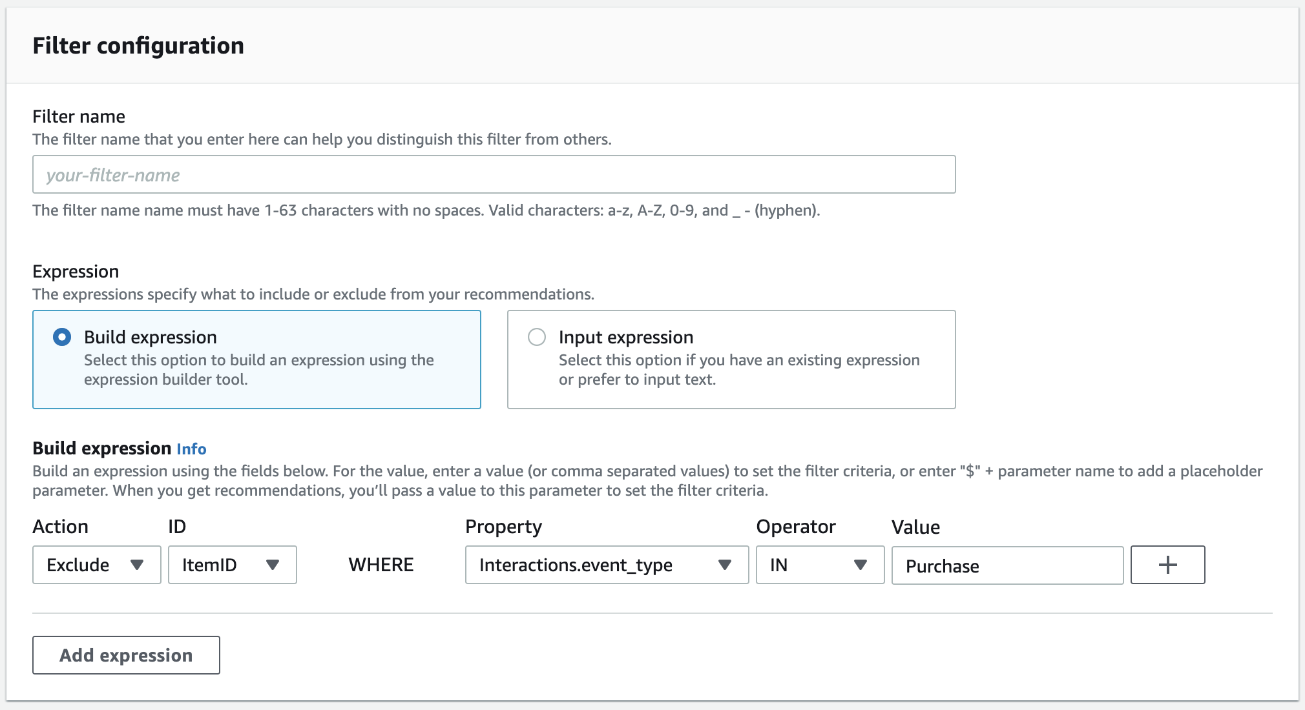Click the Value column label
The width and height of the screenshot is (1305, 710).
click(x=915, y=527)
